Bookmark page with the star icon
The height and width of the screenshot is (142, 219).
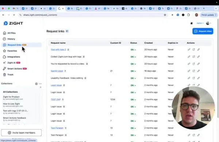click(165, 15)
